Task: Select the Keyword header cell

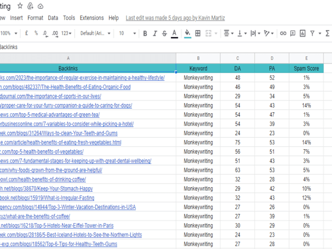Action: click(x=198, y=68)
